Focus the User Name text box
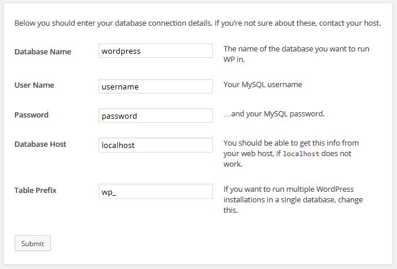 [155, 87]
